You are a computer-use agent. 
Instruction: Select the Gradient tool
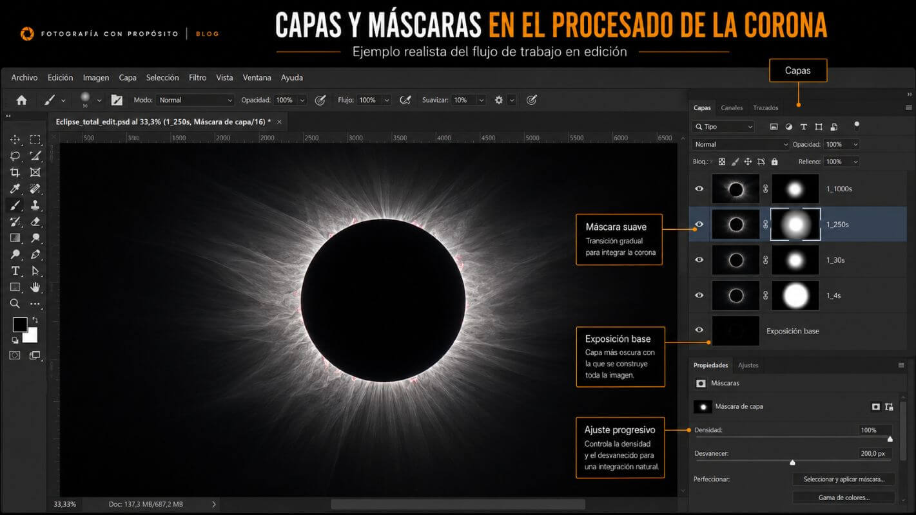coord(15,238)
